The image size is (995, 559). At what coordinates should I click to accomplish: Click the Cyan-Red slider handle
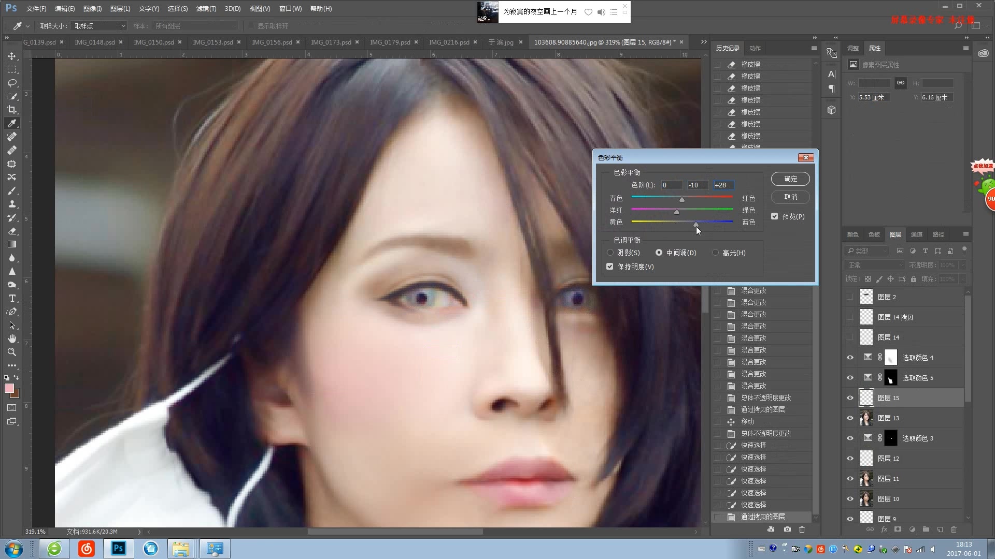pyautogui.click(x=682, y=200)
